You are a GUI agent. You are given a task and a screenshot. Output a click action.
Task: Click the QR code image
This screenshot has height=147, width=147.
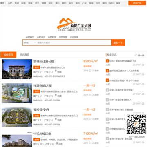[x=136, y=124]
